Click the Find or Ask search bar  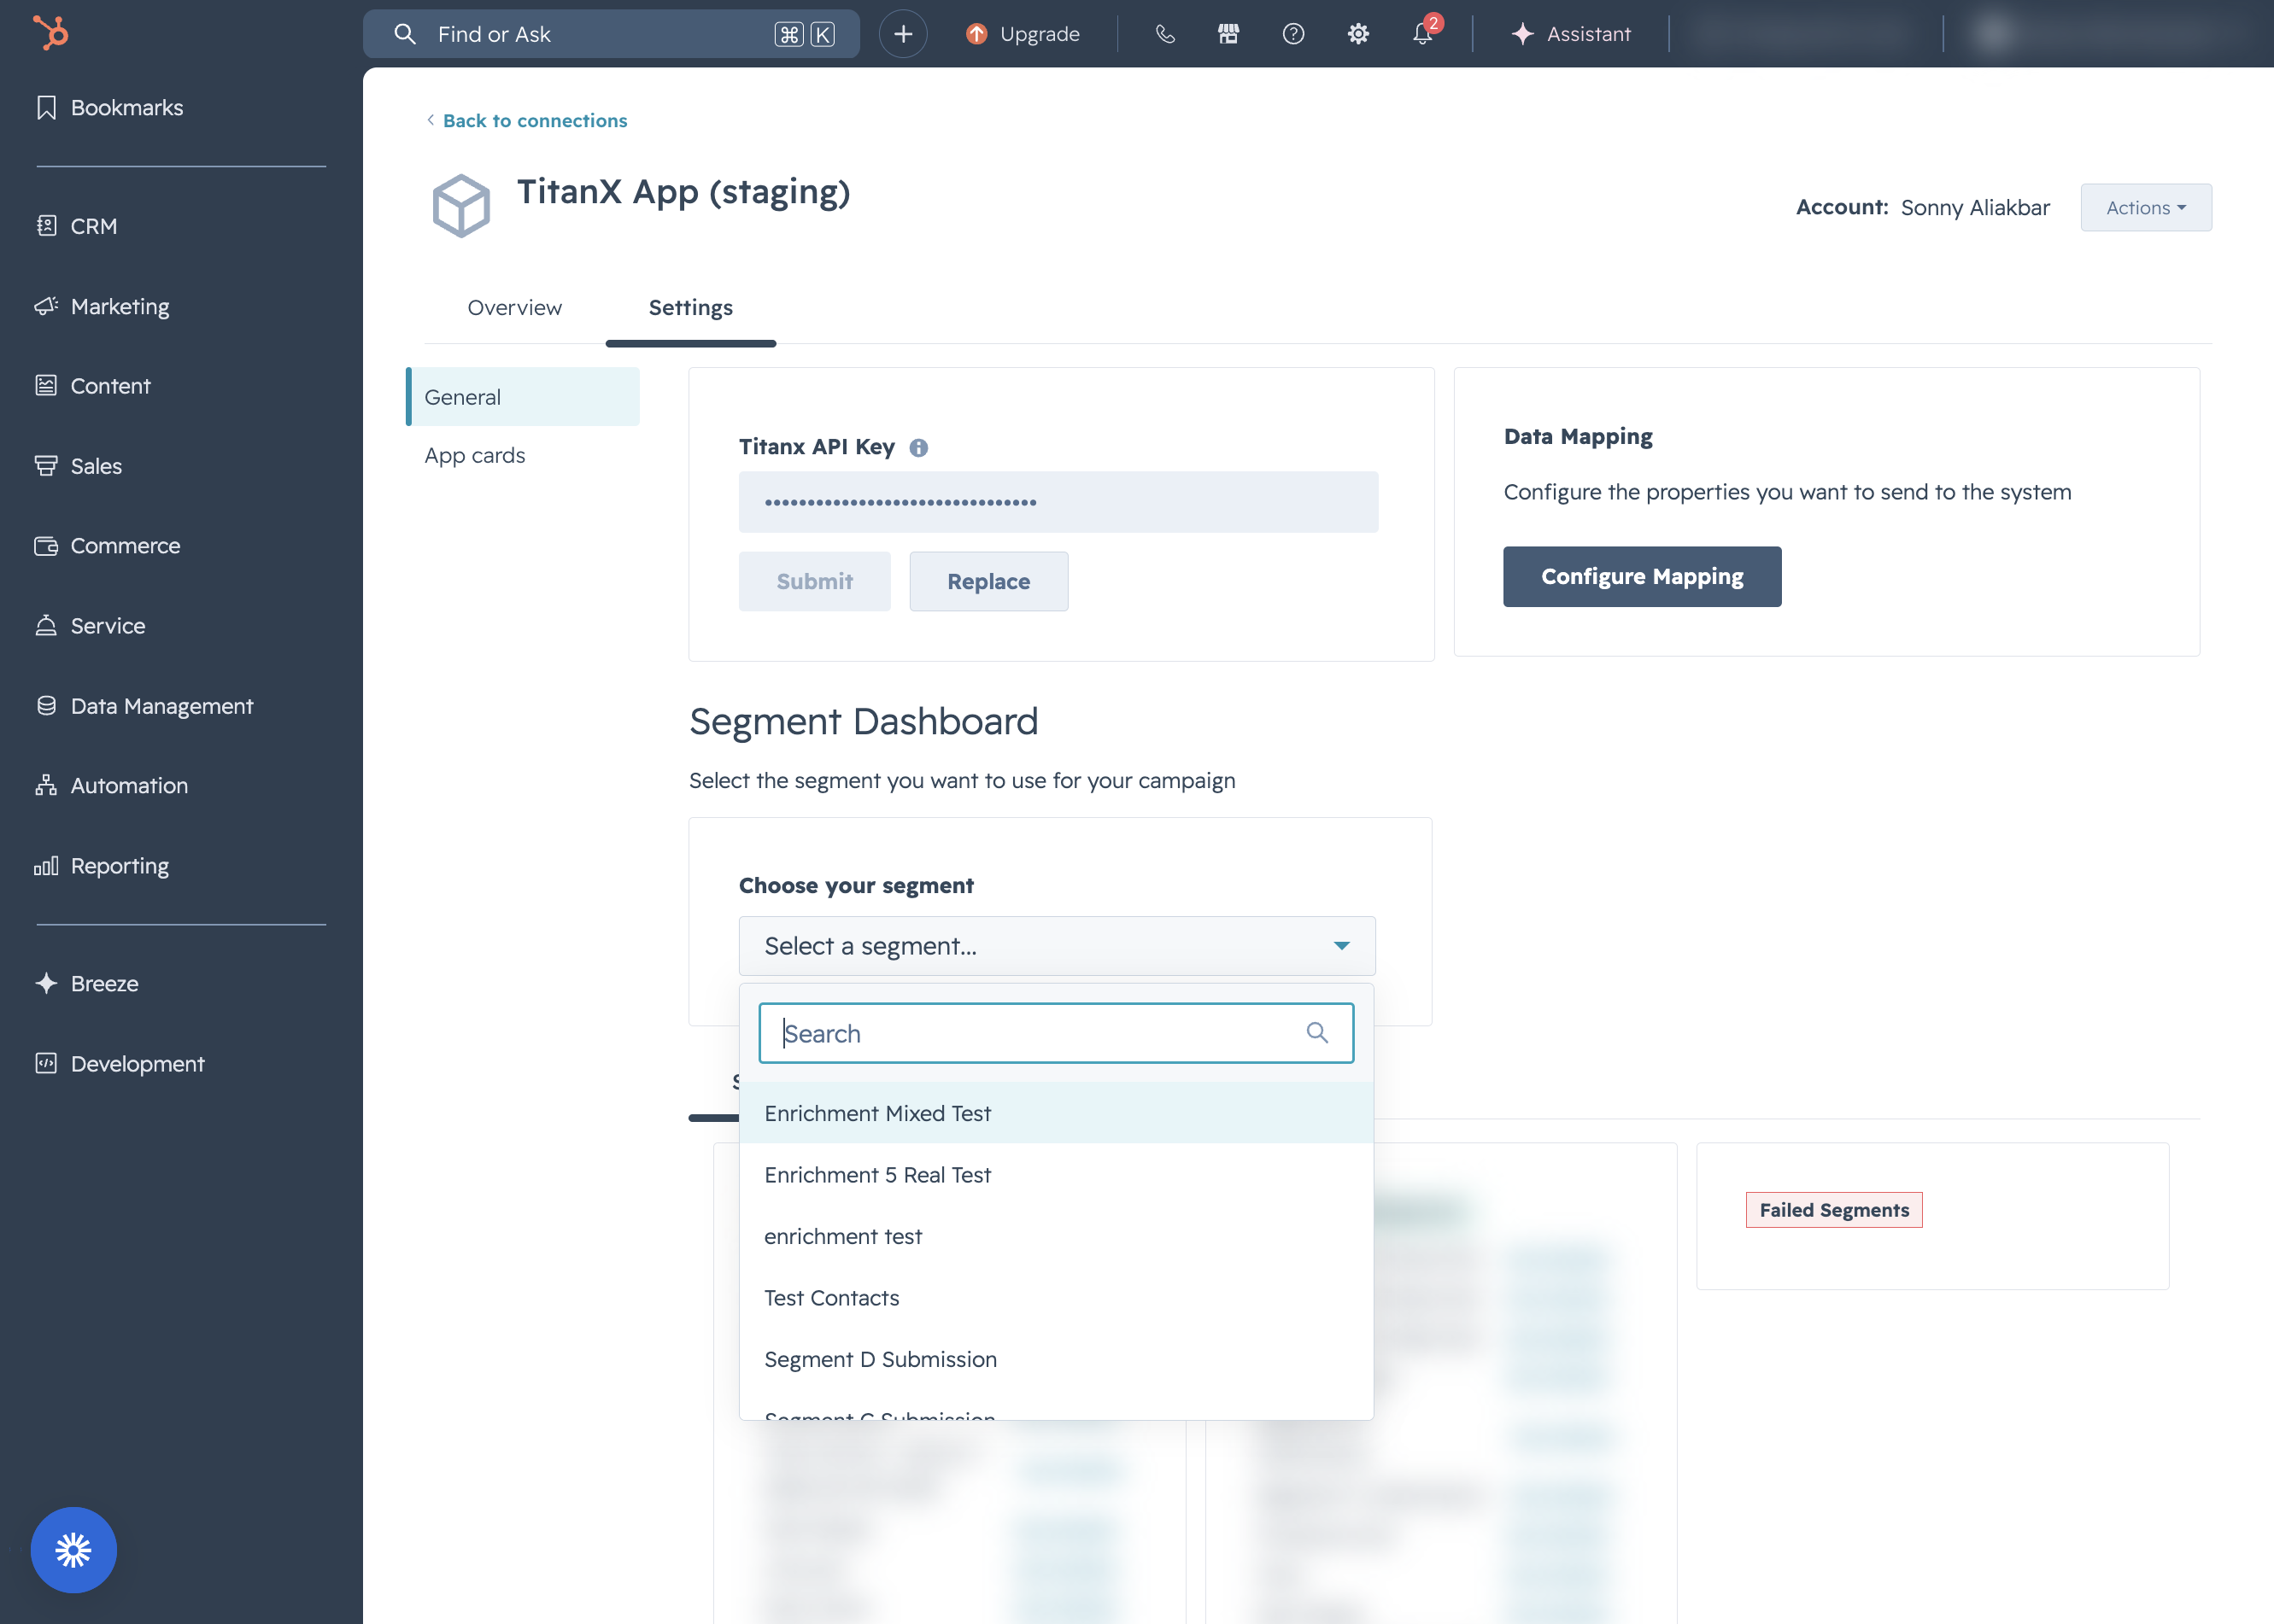coord(612,34)
